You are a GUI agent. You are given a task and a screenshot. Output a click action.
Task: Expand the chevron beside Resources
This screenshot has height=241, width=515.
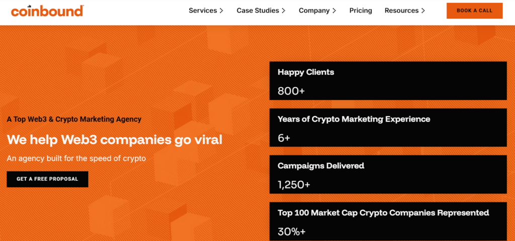(x=423, y=11)
